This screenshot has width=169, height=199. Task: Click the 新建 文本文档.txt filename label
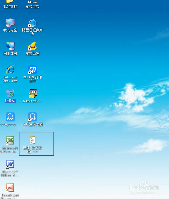click(33, 150)
